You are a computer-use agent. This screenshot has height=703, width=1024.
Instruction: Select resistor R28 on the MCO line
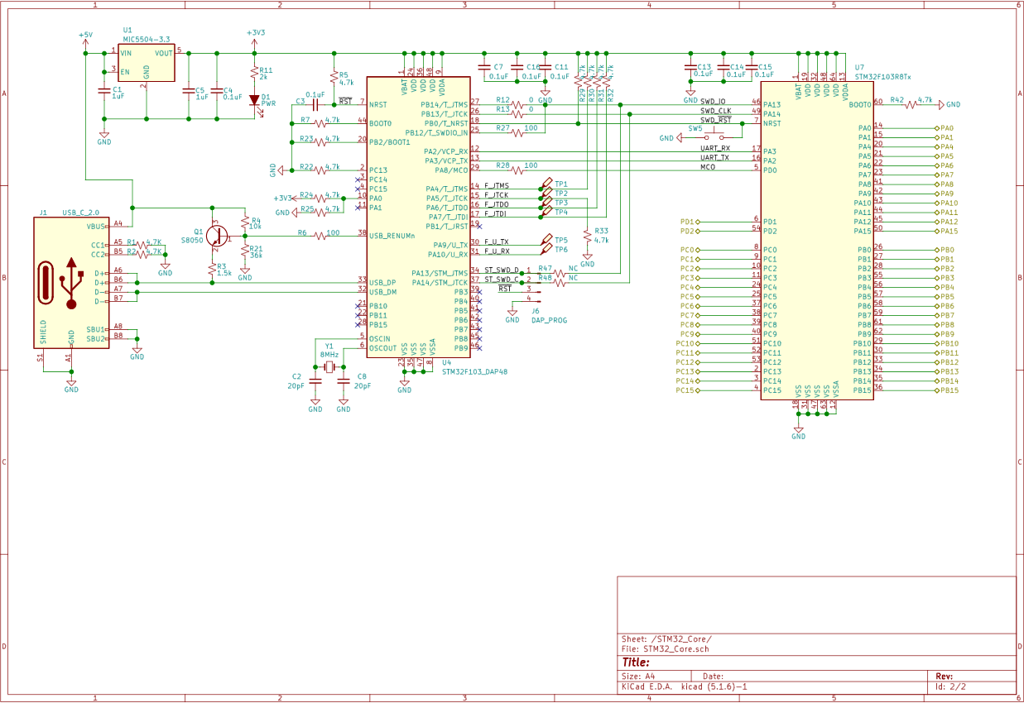pos(517,170)
